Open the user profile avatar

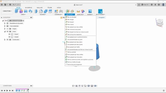(163, 5)
